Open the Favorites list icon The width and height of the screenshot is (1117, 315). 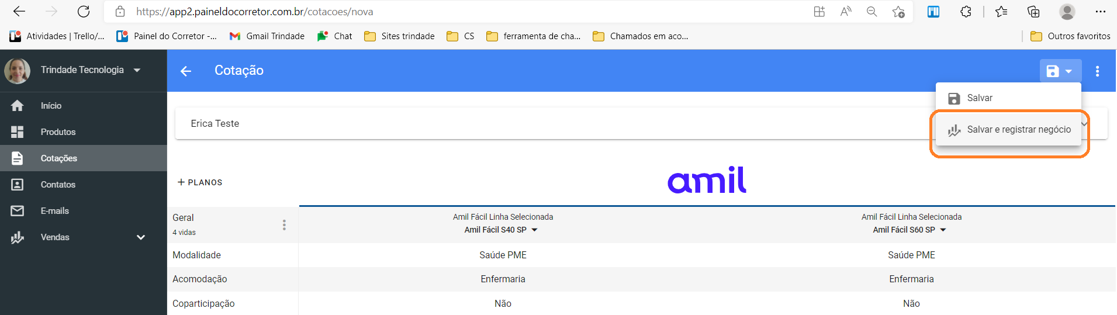(x=1001, y=11)
